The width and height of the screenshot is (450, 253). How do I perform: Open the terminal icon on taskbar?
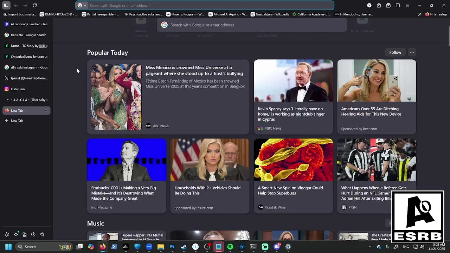[253, 247]
